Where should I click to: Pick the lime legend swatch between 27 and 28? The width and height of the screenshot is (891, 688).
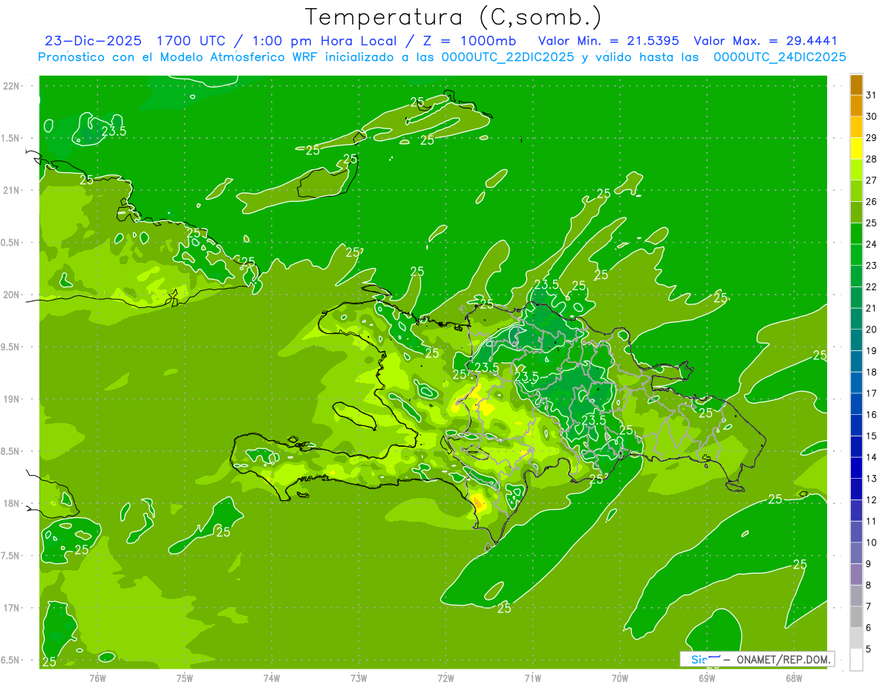pos(856,169)
